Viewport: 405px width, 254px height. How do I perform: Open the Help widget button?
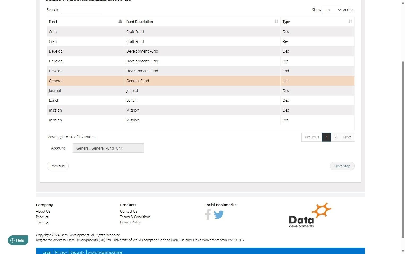(18, 240)
